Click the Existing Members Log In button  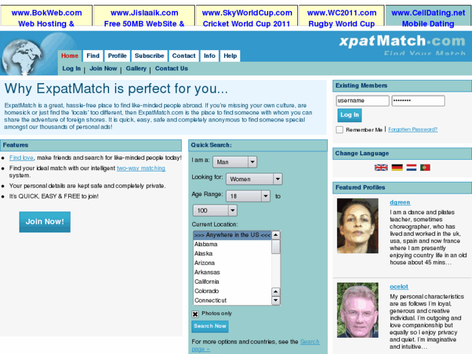tap(349, 115)
